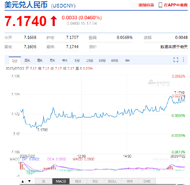Switch to the 5分 chart tab
The height and width of the screenshot is (185, 190).
click(x=77, y=60)
